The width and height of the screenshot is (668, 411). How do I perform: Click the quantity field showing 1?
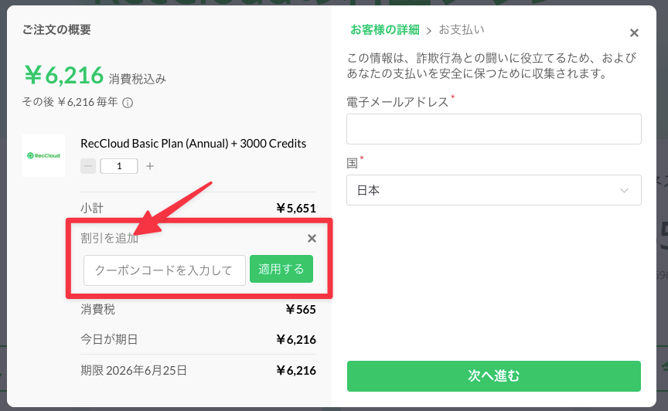pos(119,166)
